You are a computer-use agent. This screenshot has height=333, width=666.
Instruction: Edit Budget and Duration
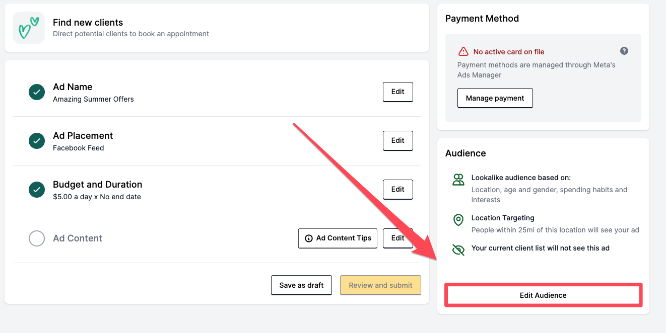pos(397,190)
